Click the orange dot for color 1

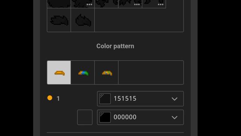pyautogui.click(x=50, y=98)
